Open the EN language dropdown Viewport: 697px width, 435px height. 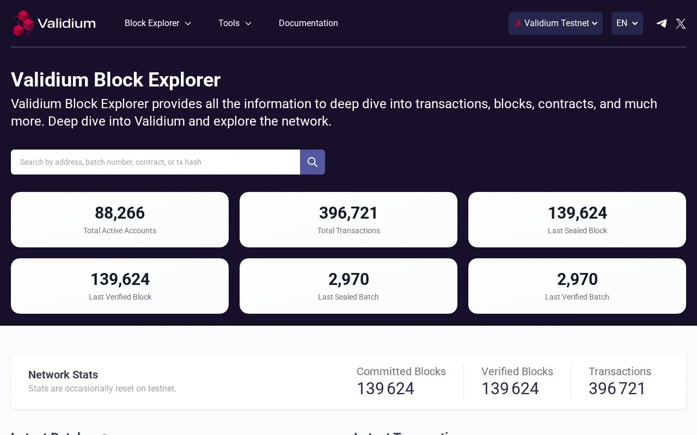(x=627, y=23)
